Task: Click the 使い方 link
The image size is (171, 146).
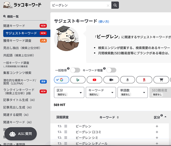Action: tap(104, 21)
